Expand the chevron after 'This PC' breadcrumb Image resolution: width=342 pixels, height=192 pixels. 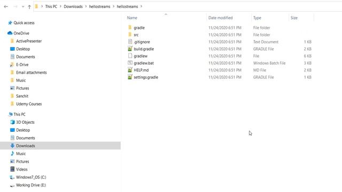[60, 6]
